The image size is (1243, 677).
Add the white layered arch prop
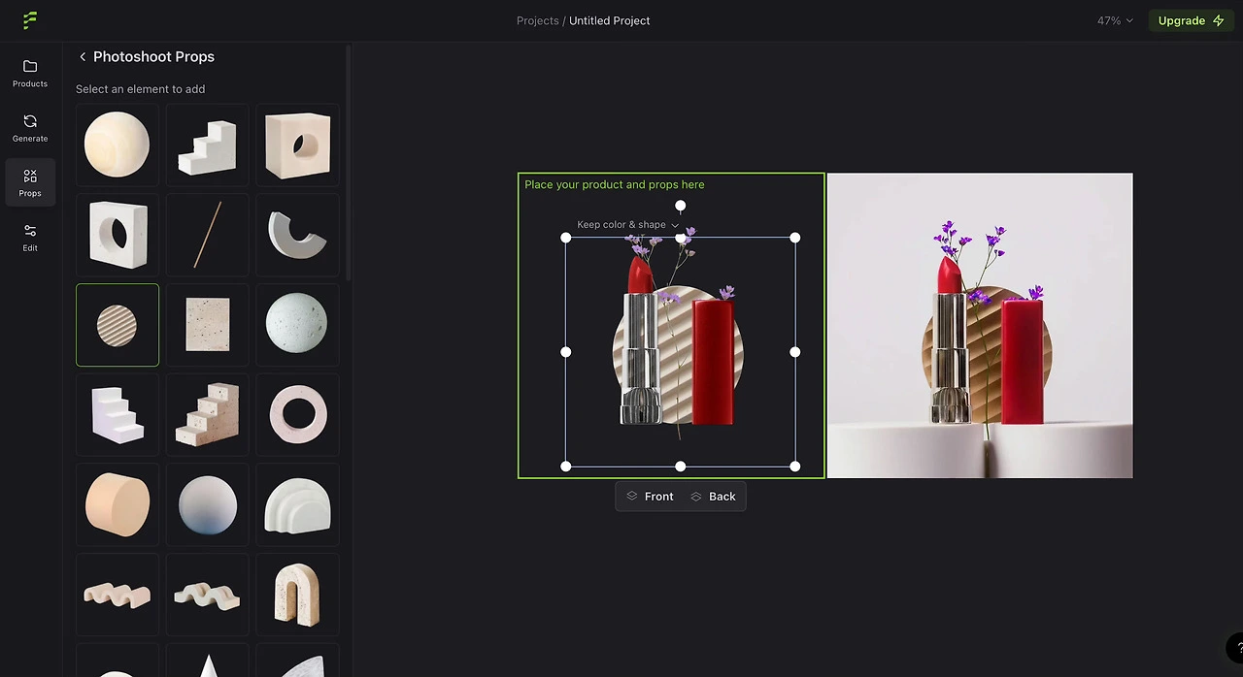click(x=297, y=504)
